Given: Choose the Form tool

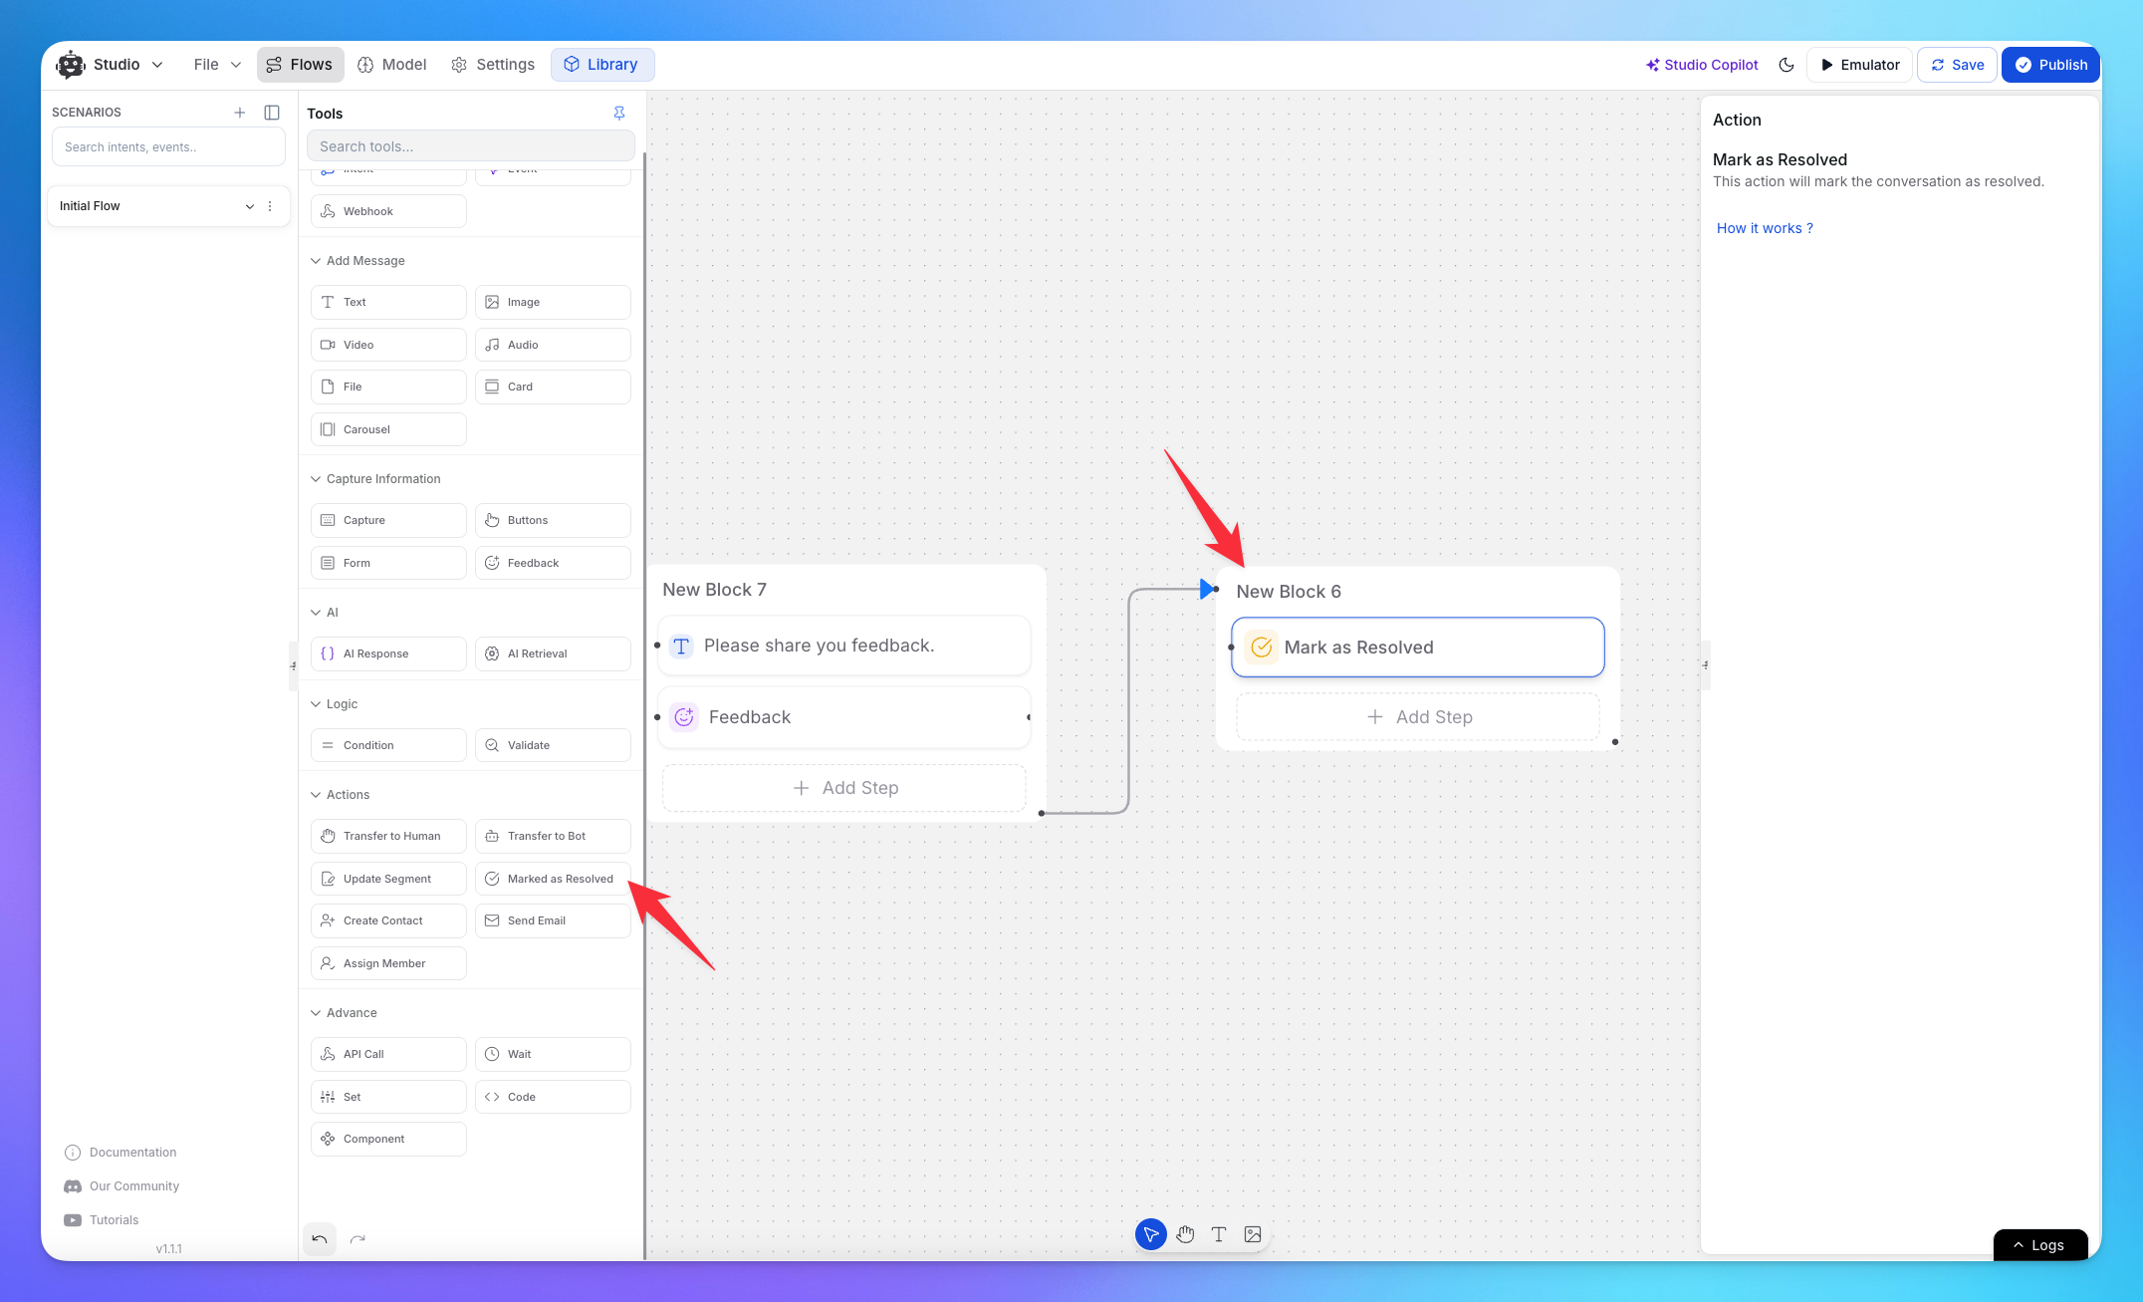Looking at the screenshot, I should 388,563.
